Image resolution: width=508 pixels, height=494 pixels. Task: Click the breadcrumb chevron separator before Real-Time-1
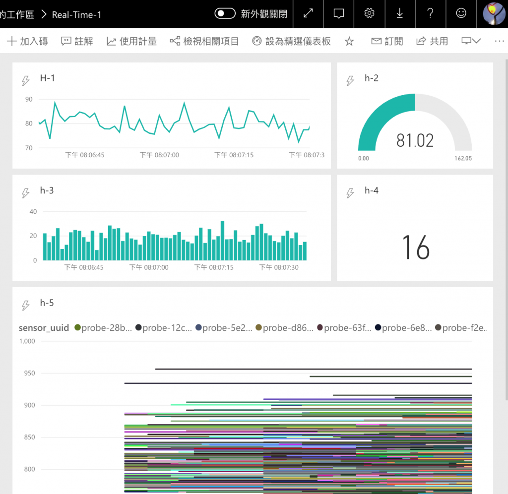point(44,14)
